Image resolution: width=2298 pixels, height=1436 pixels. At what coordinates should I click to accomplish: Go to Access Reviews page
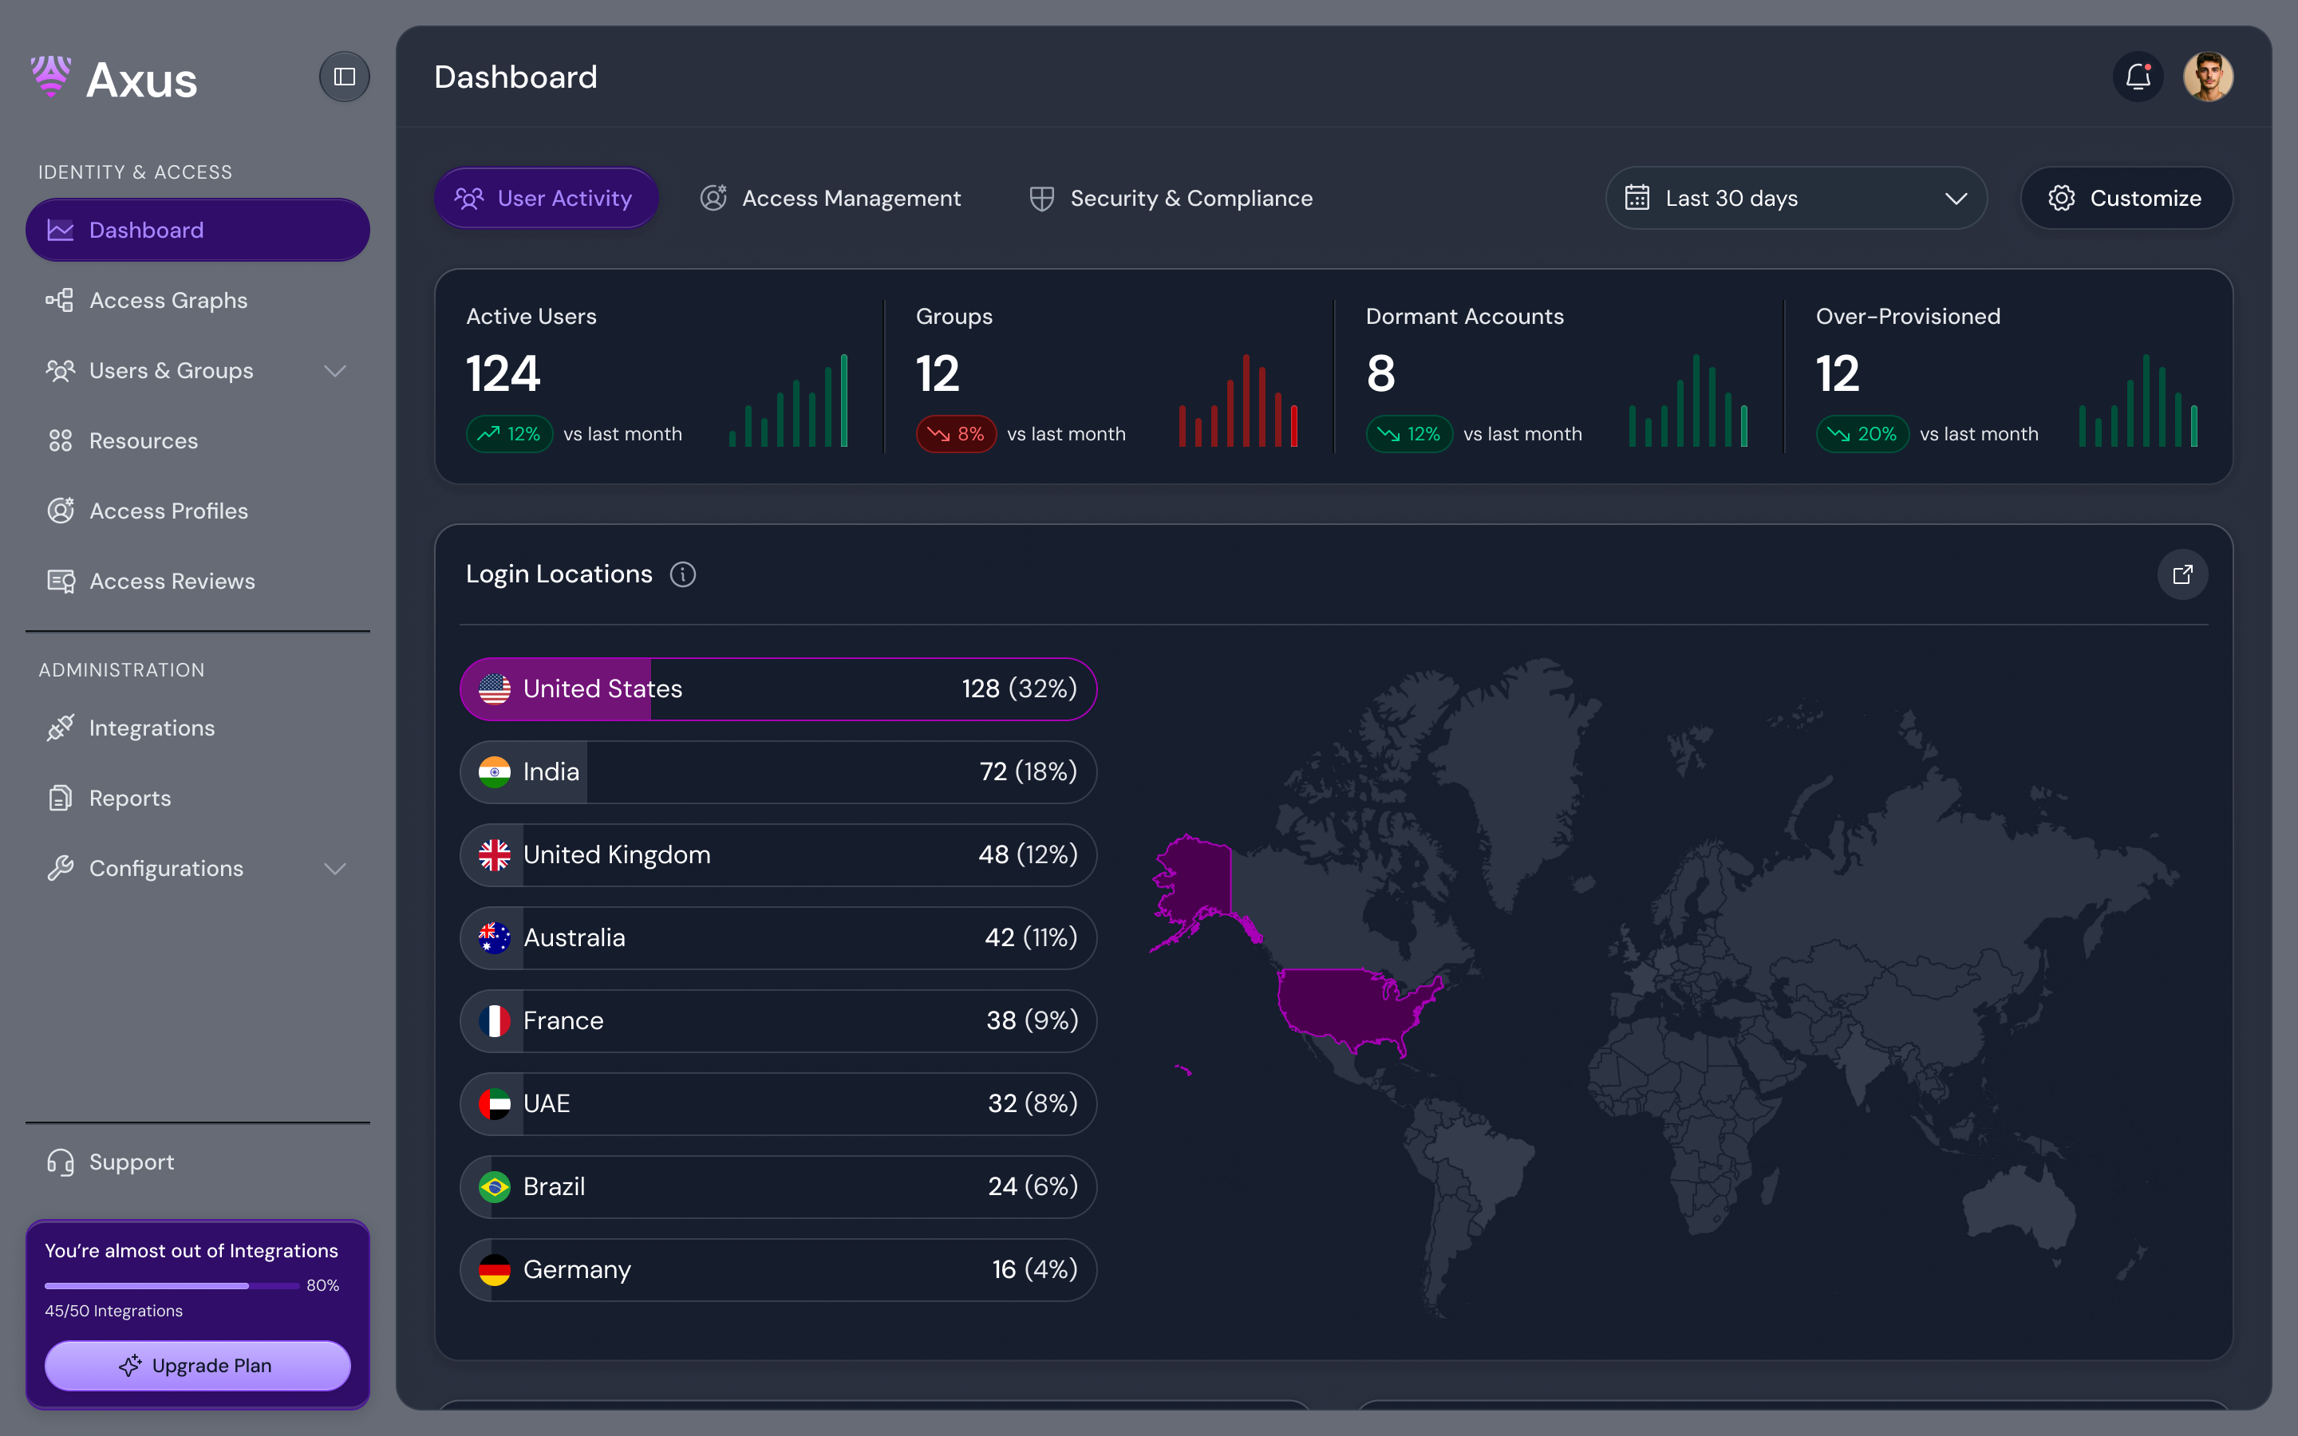coord(172,582)
